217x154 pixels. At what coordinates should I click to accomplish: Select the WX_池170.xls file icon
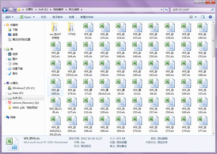coord(137,121)
